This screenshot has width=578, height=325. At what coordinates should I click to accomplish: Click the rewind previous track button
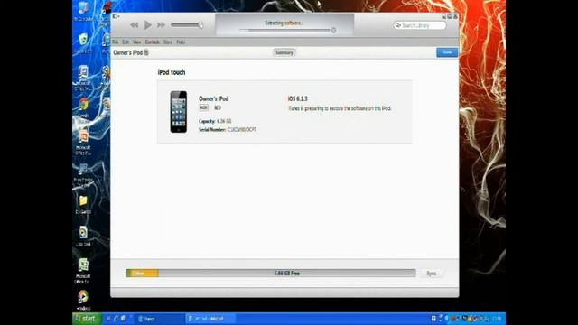(135, 25)
